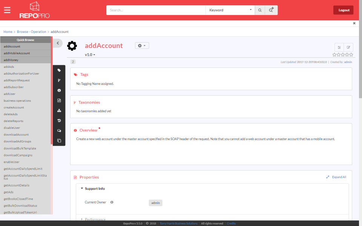This screenshot has width=362, height=226.
Task: Click the Logout button
Action: tap(343, 10)
